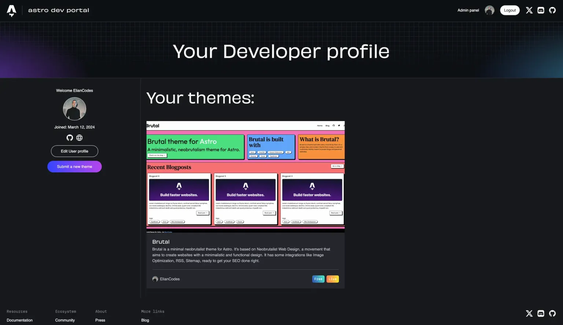Image resolution: width=563 pixels, height=325 pixels.
Task: Click the user avatar in the header
Action: point(489,10)
